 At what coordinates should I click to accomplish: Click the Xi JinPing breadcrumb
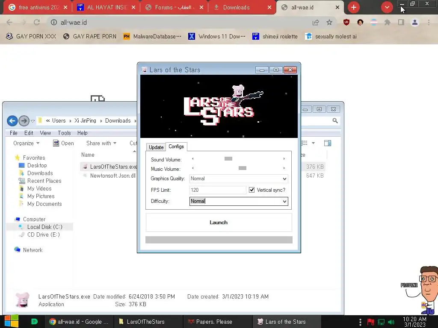tap(85, 121)
